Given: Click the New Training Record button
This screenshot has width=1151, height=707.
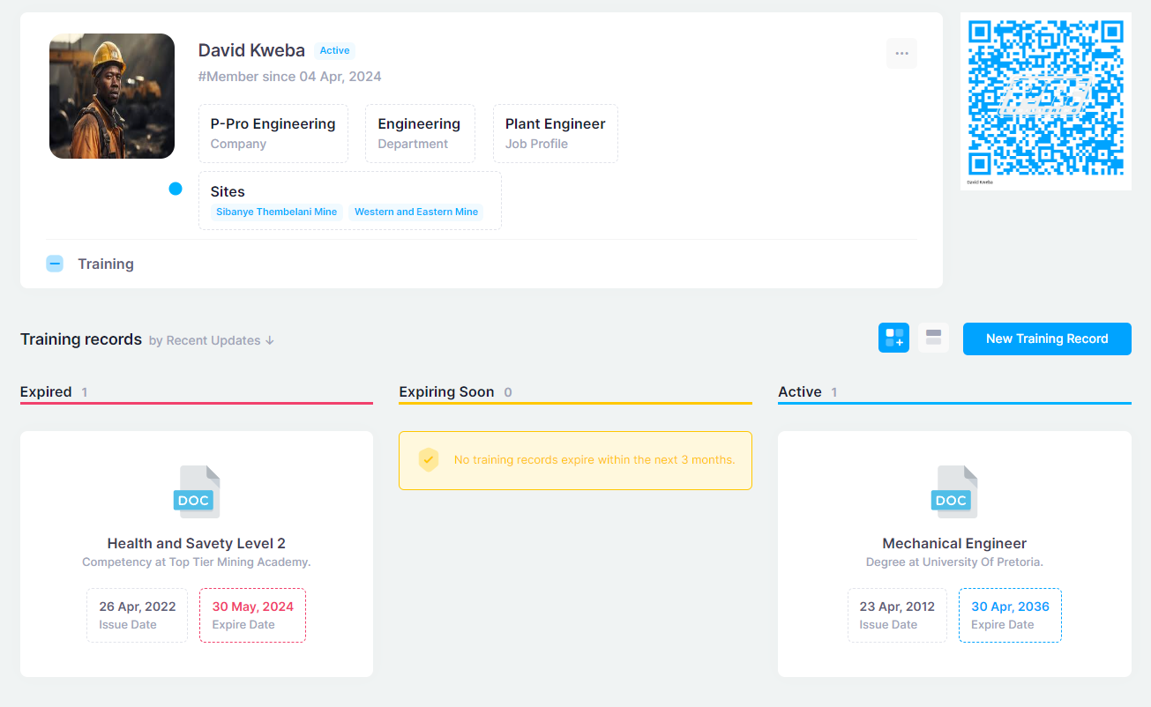Looking at the screenshot, I should tap(1047, 339).
